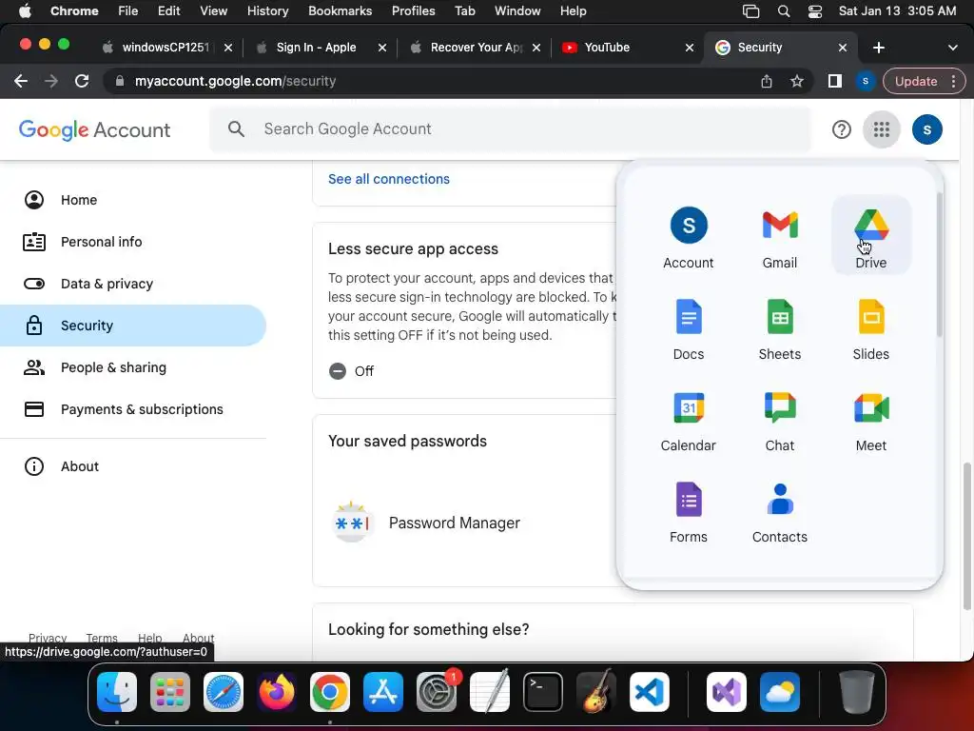The height and width of the screenshot is (731, 974).
Task: Toggle the Chrome side panel icon
Action: pyautogui.click(x=835, y=81)
